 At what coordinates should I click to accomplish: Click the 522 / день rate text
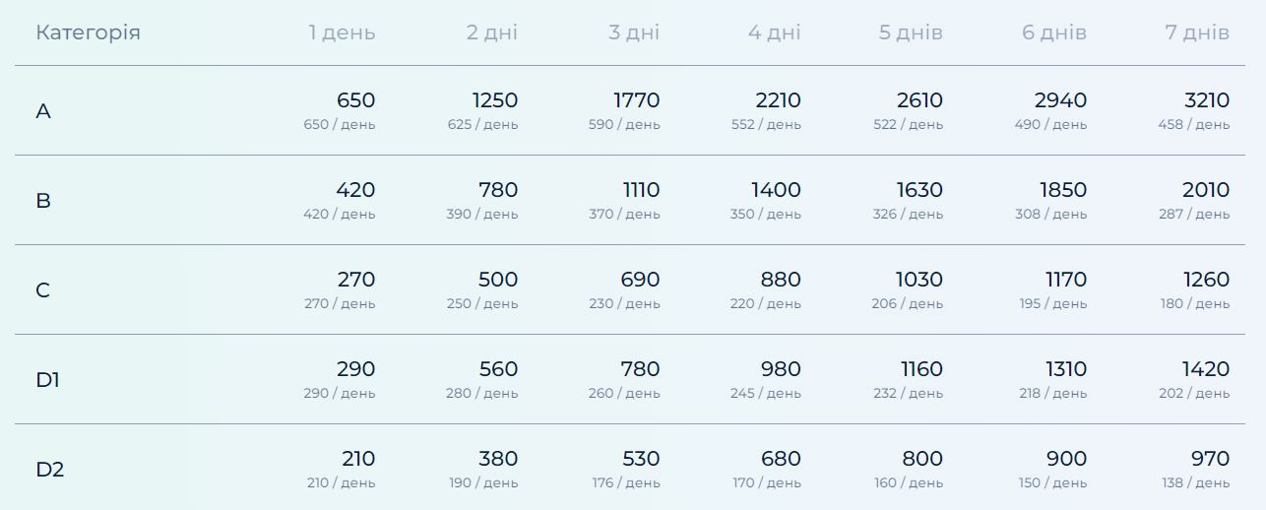[908, 125]
